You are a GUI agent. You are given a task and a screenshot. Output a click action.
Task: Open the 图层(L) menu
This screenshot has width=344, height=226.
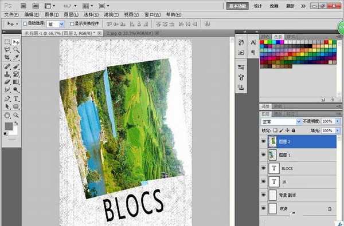pyautogui.click(x=71, y=15)
